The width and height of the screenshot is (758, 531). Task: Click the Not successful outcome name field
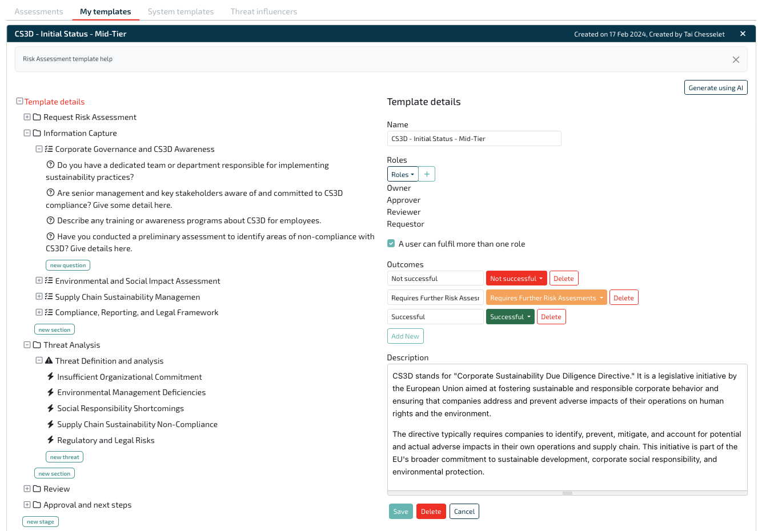[x=435, y=278]
